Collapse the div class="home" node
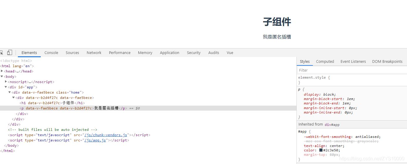The image size is (407, 164). (10, 92)
